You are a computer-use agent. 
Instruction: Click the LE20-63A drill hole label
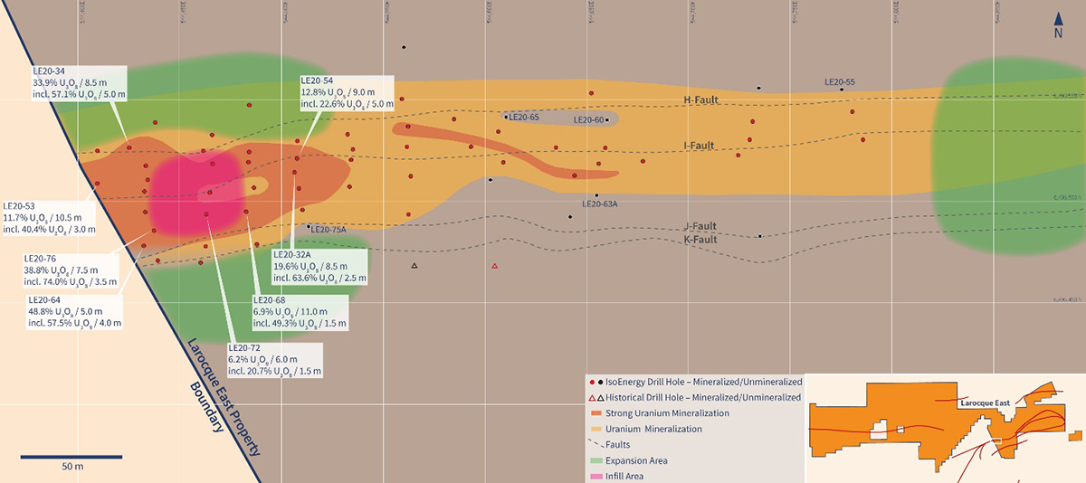601,204
